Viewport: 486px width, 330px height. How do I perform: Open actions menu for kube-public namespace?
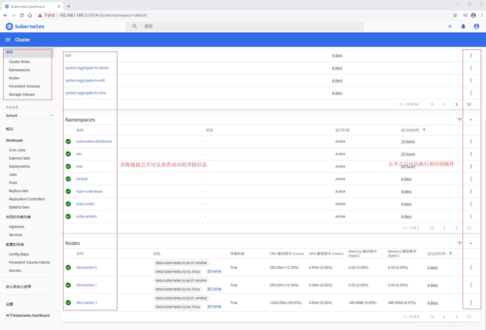[471, 204]
